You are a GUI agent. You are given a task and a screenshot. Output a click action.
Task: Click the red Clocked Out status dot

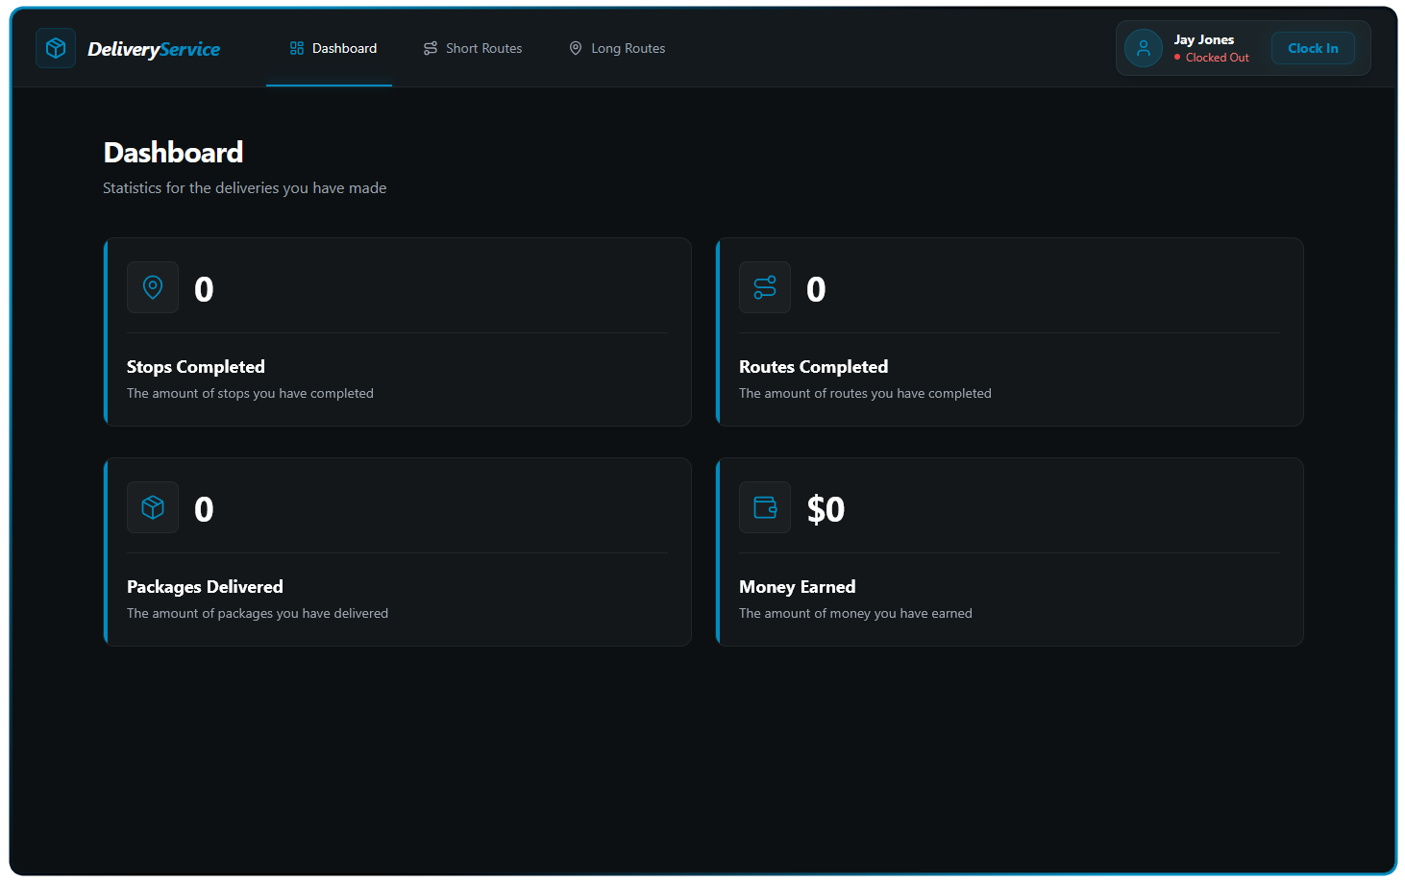point(1177,58)
